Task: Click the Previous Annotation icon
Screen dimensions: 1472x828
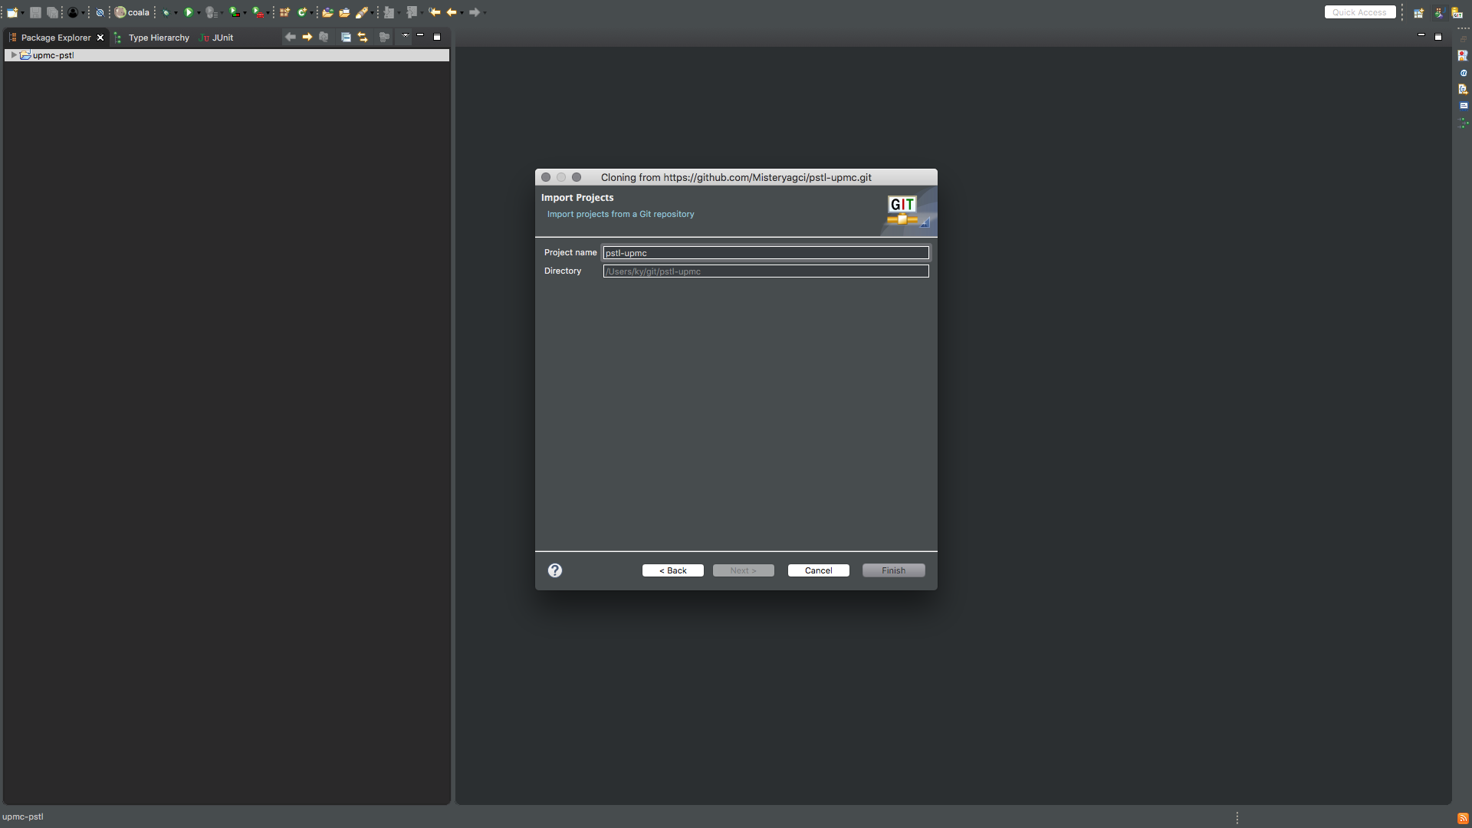Action: coord(412,12)
